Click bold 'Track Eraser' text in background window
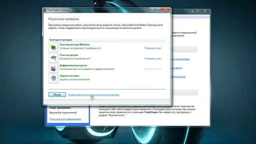The image size is (256, 144). 151,112
